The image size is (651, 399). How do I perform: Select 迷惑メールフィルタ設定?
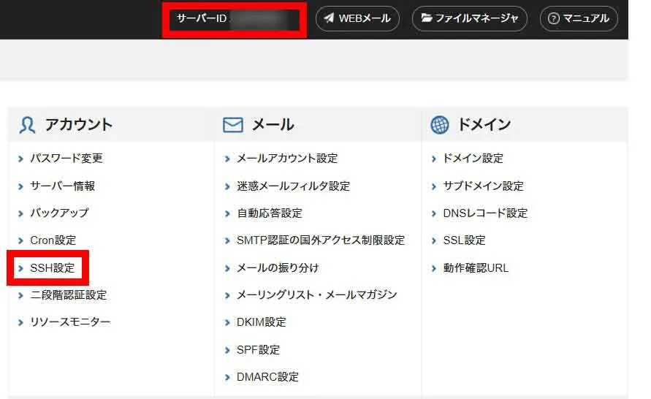[x=293, y=186]
